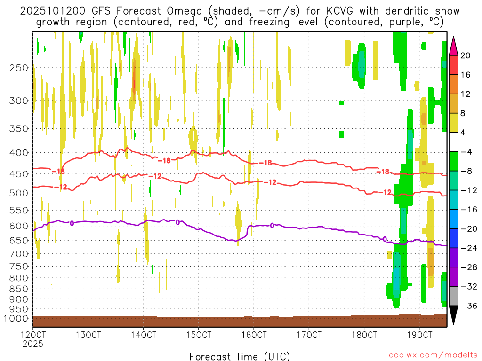Click the 950 pressure level label
Viewport: 482px width, 361px height.
pos(19,309)
